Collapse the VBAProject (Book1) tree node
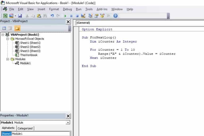This screenshot has height=136, width=204. pyautogui.click(x=3, y=35)
